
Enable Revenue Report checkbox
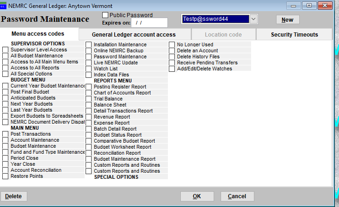(x=89, y=117)
